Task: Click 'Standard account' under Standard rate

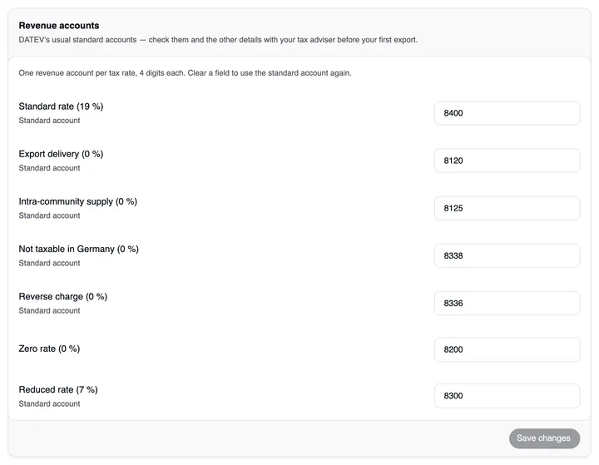Action: [49, 121]
